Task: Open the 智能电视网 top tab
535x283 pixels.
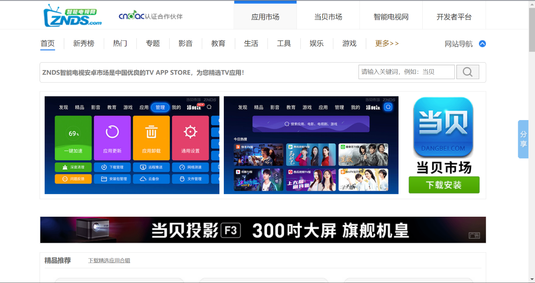Action: [391, 16]
